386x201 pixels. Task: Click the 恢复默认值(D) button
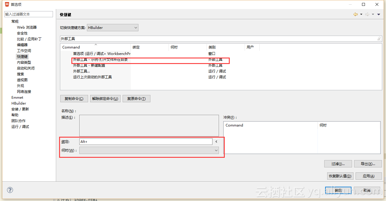[x=340, y=176]
